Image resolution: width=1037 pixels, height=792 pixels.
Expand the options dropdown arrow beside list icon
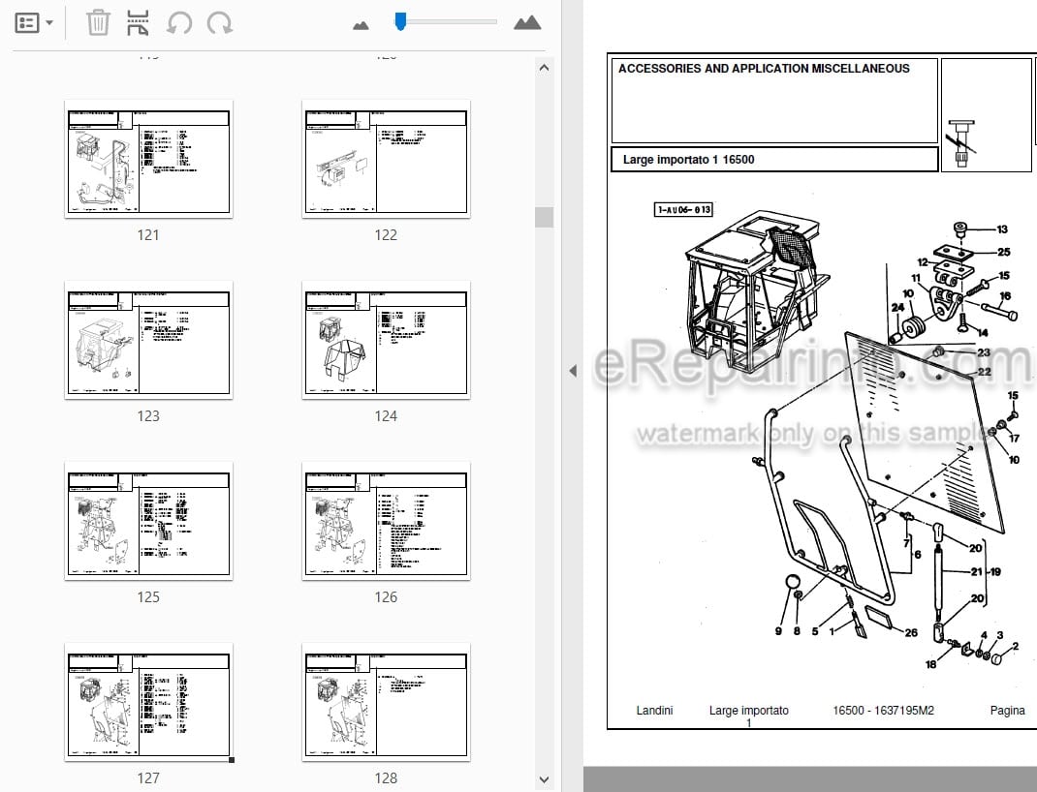point(49,23)
